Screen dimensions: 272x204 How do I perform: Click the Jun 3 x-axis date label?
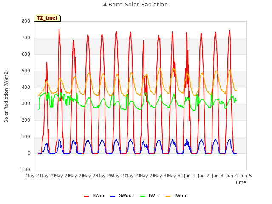pyautogui.click(x=218, y=176)
